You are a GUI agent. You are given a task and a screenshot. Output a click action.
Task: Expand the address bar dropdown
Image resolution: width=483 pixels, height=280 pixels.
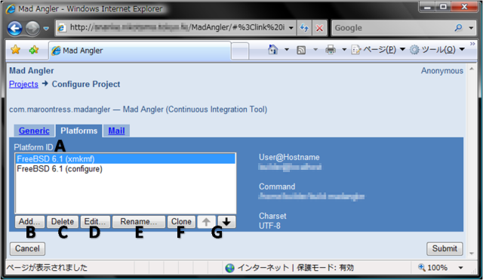coord(291,28)
